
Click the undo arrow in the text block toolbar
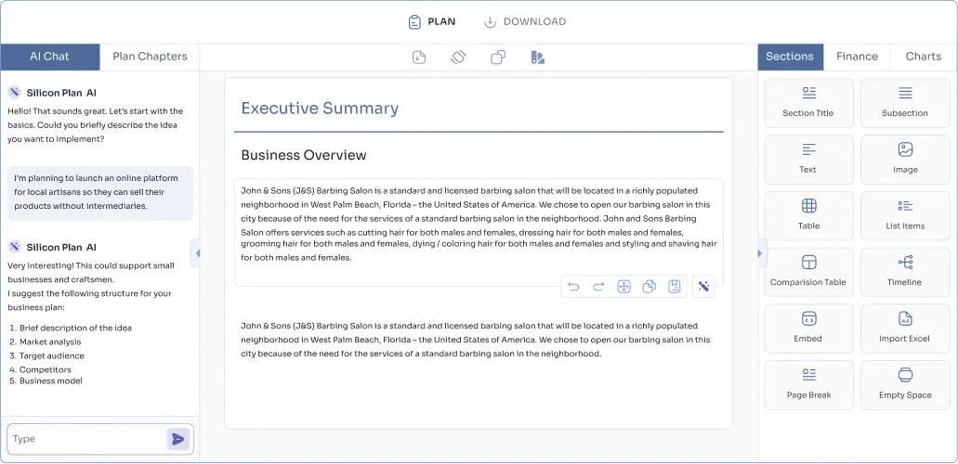tap(573, 287)
